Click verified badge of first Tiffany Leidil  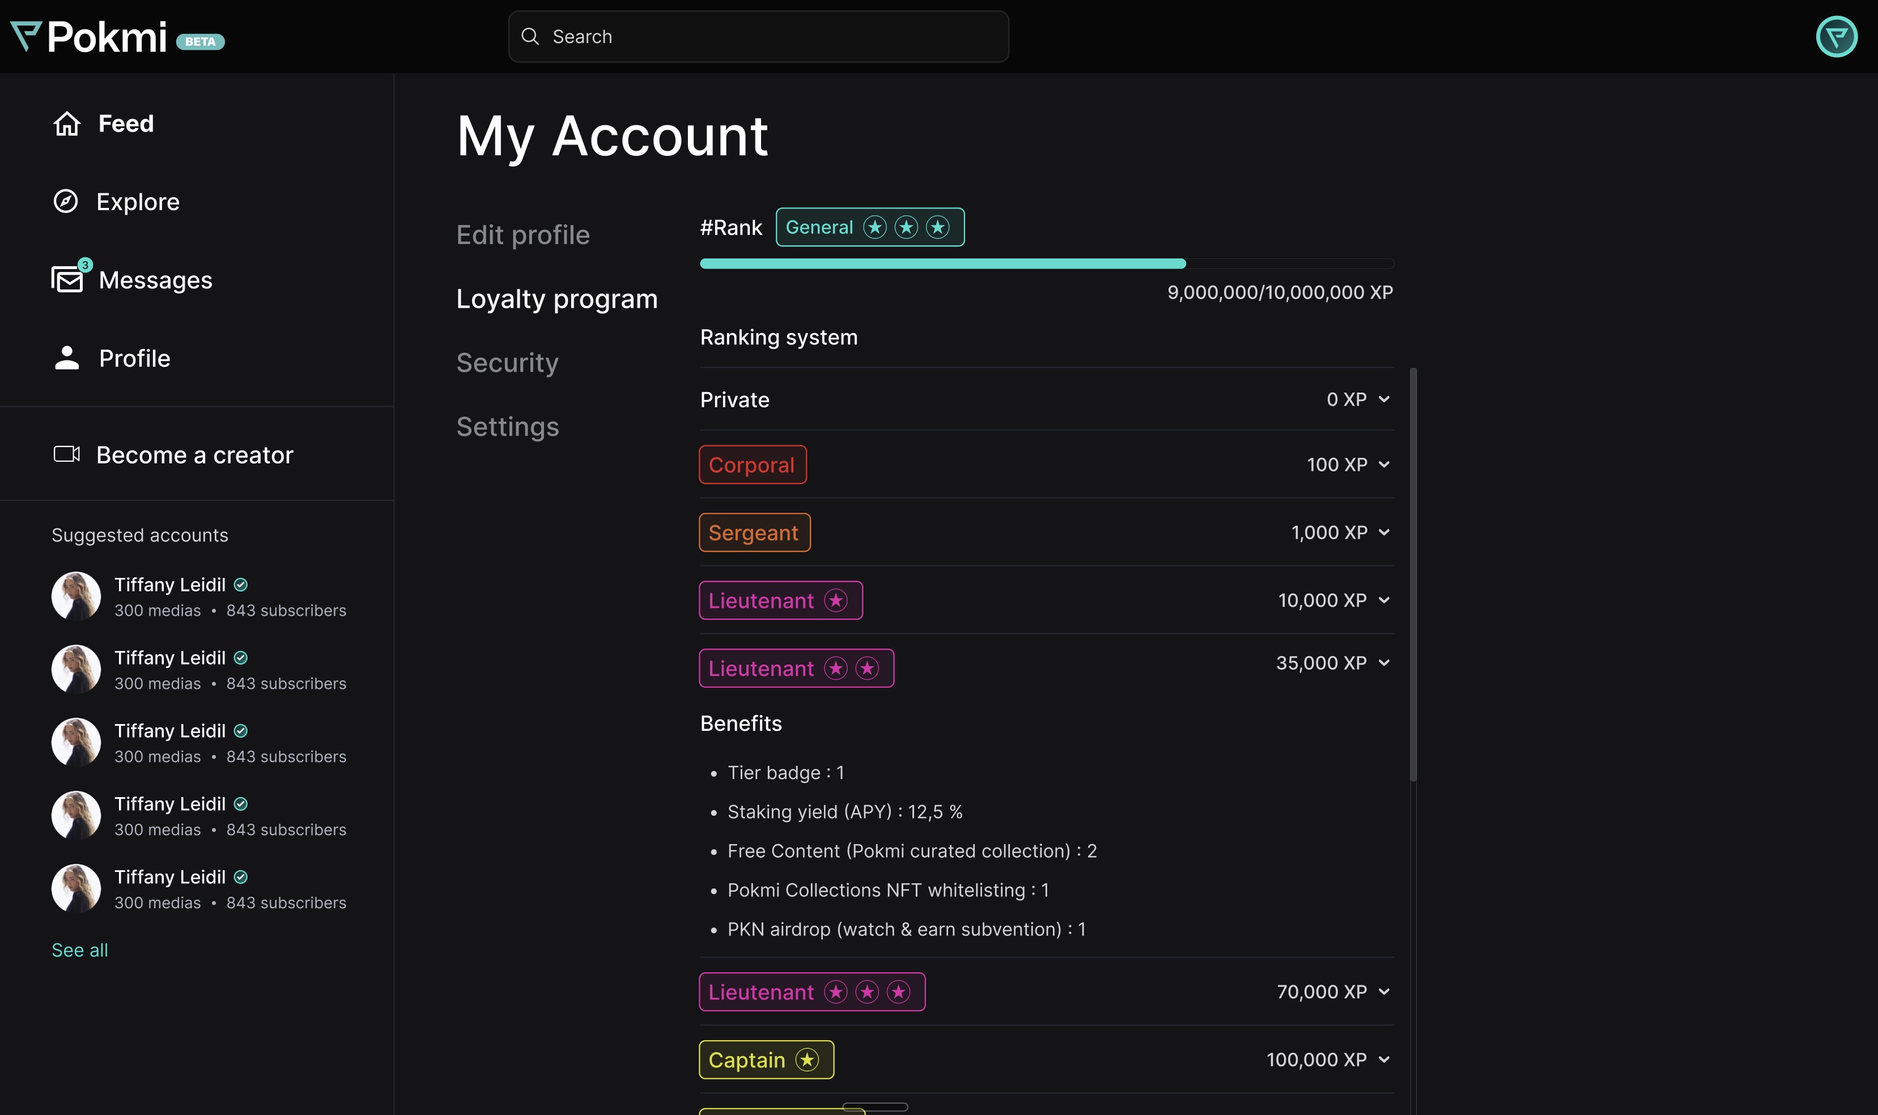click(x=240, y=585)
